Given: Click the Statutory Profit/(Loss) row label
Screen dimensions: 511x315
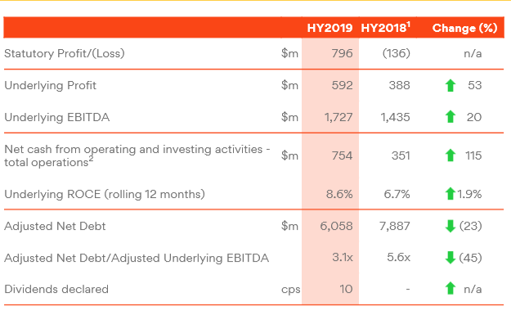Looking at the screenshot, I should pyautogui.click(x=65, y=53).
